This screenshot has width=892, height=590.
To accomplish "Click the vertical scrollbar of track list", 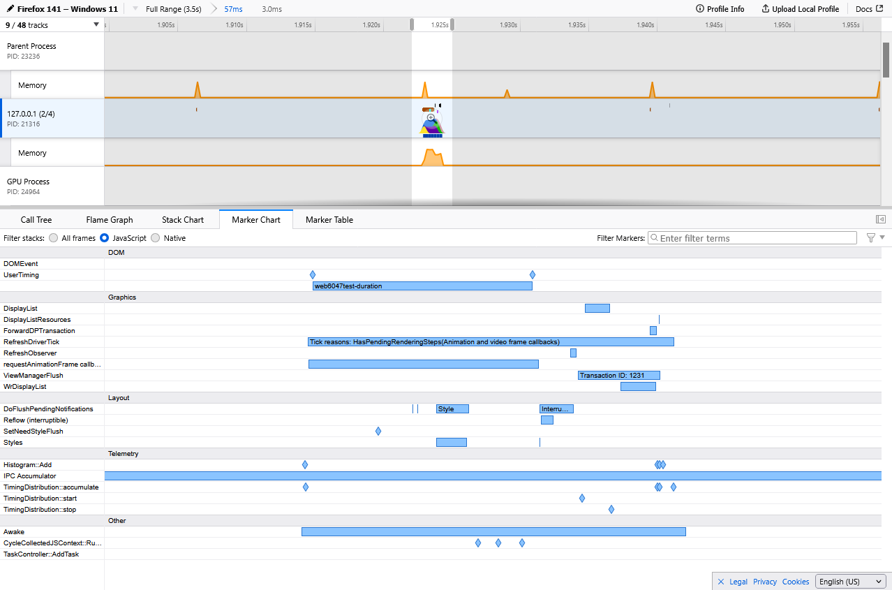I will 886,60.
